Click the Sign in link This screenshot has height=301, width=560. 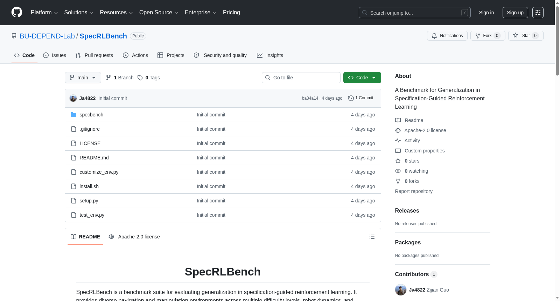(x=486, y=13)
